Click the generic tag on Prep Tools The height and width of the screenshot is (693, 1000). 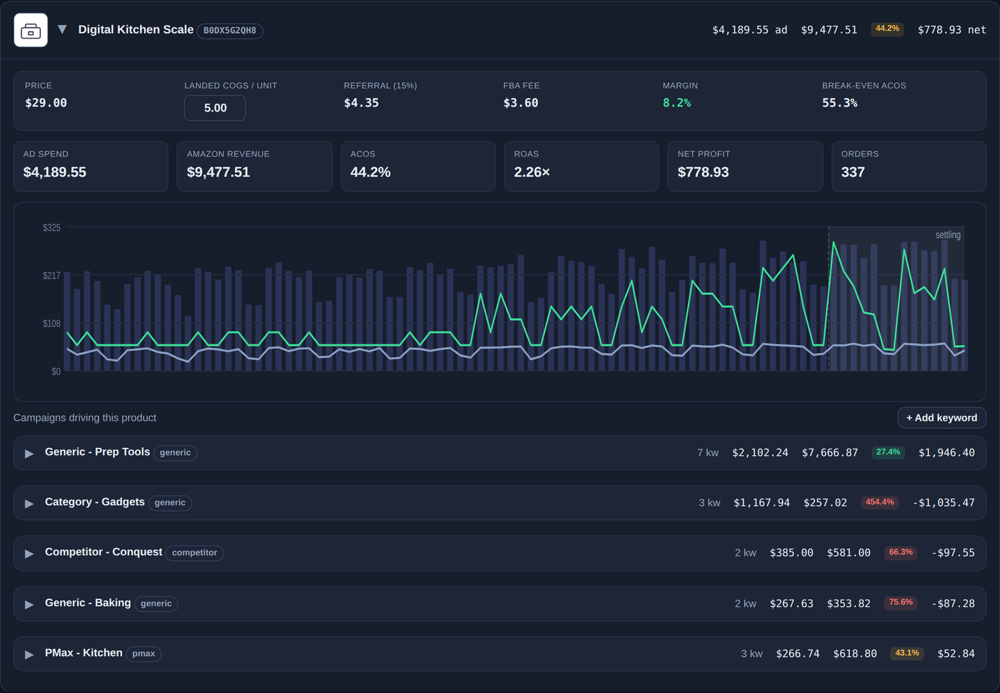175,453
